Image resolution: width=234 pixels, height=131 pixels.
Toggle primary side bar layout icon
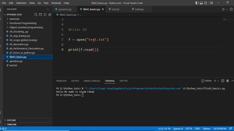197,3
